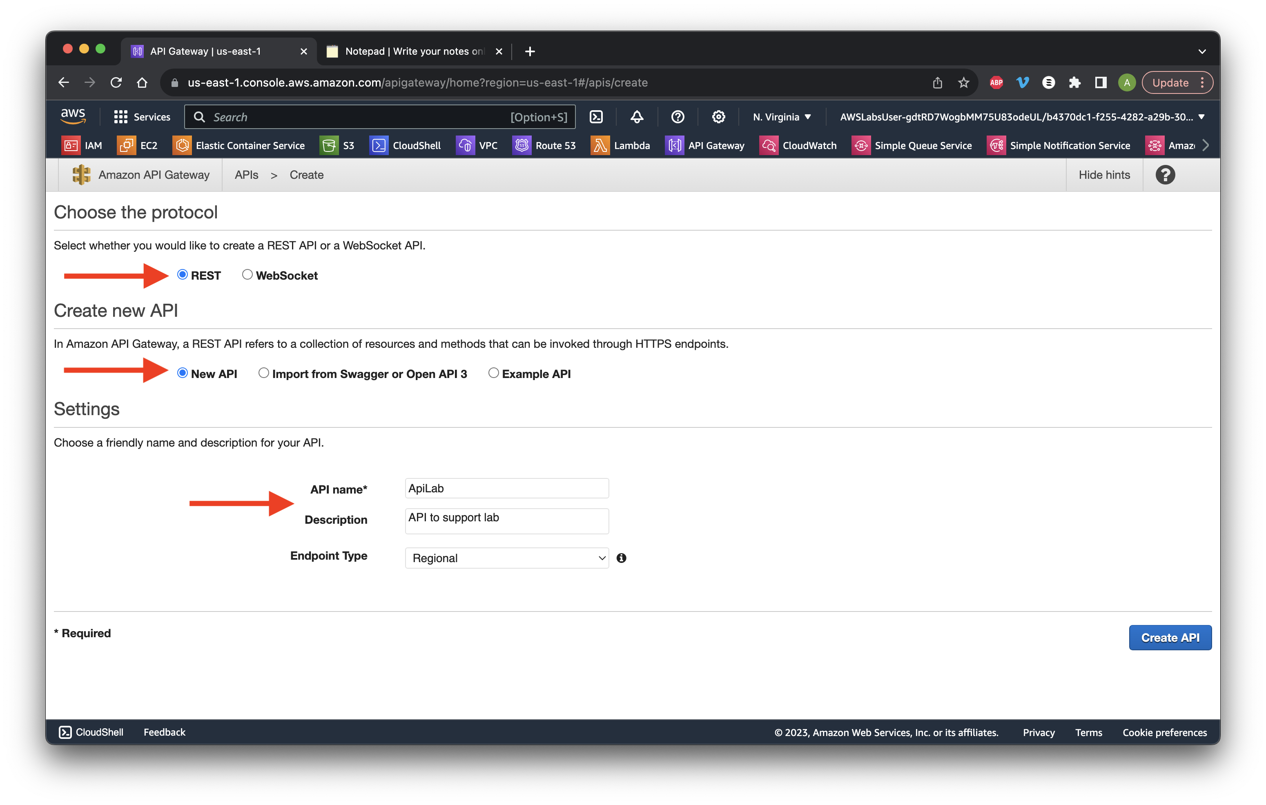Select the WebSocket protocol radio button
1266x805 pixels.
coord(247,274)
